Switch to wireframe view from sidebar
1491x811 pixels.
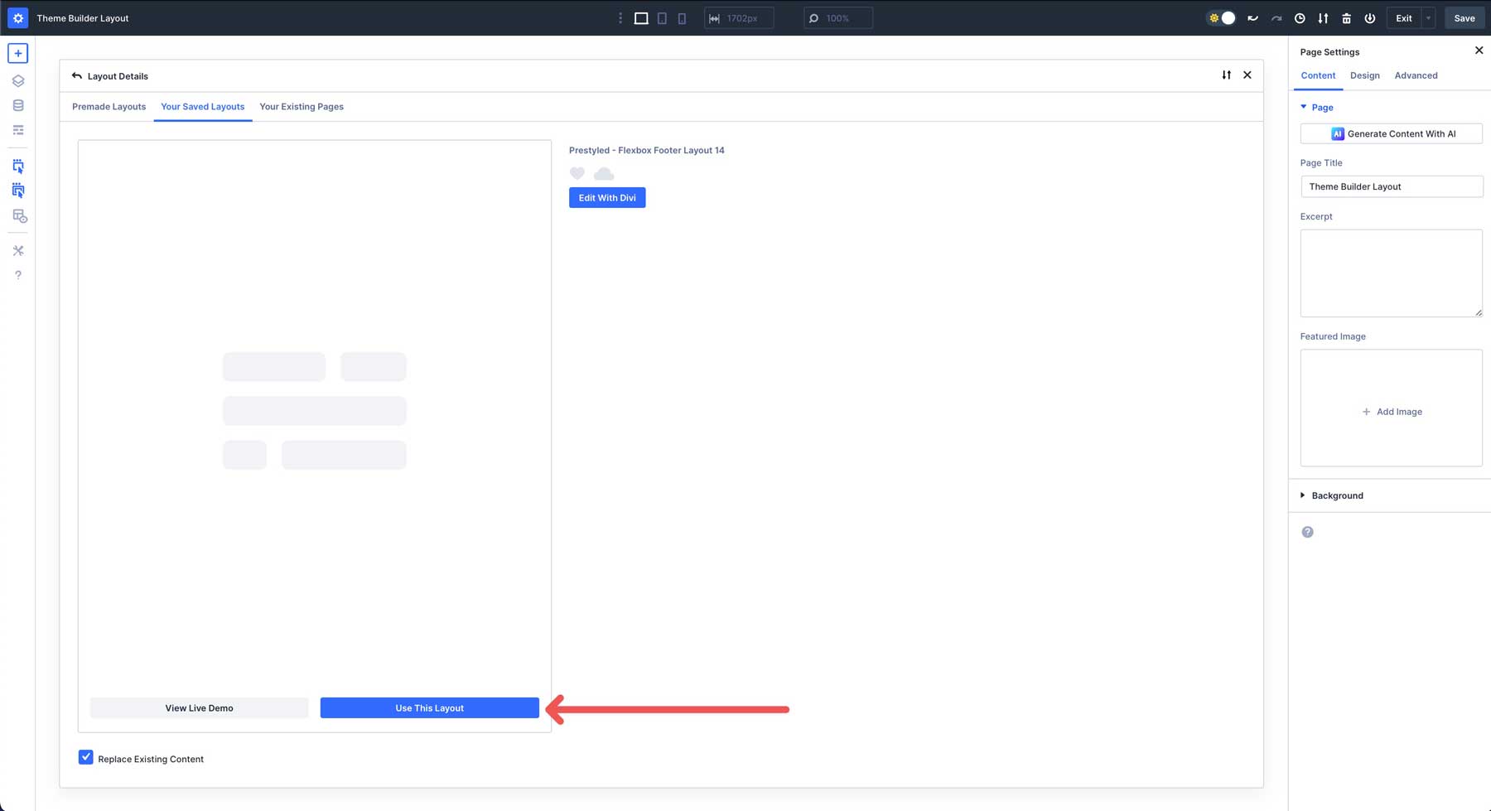(17, 130)
